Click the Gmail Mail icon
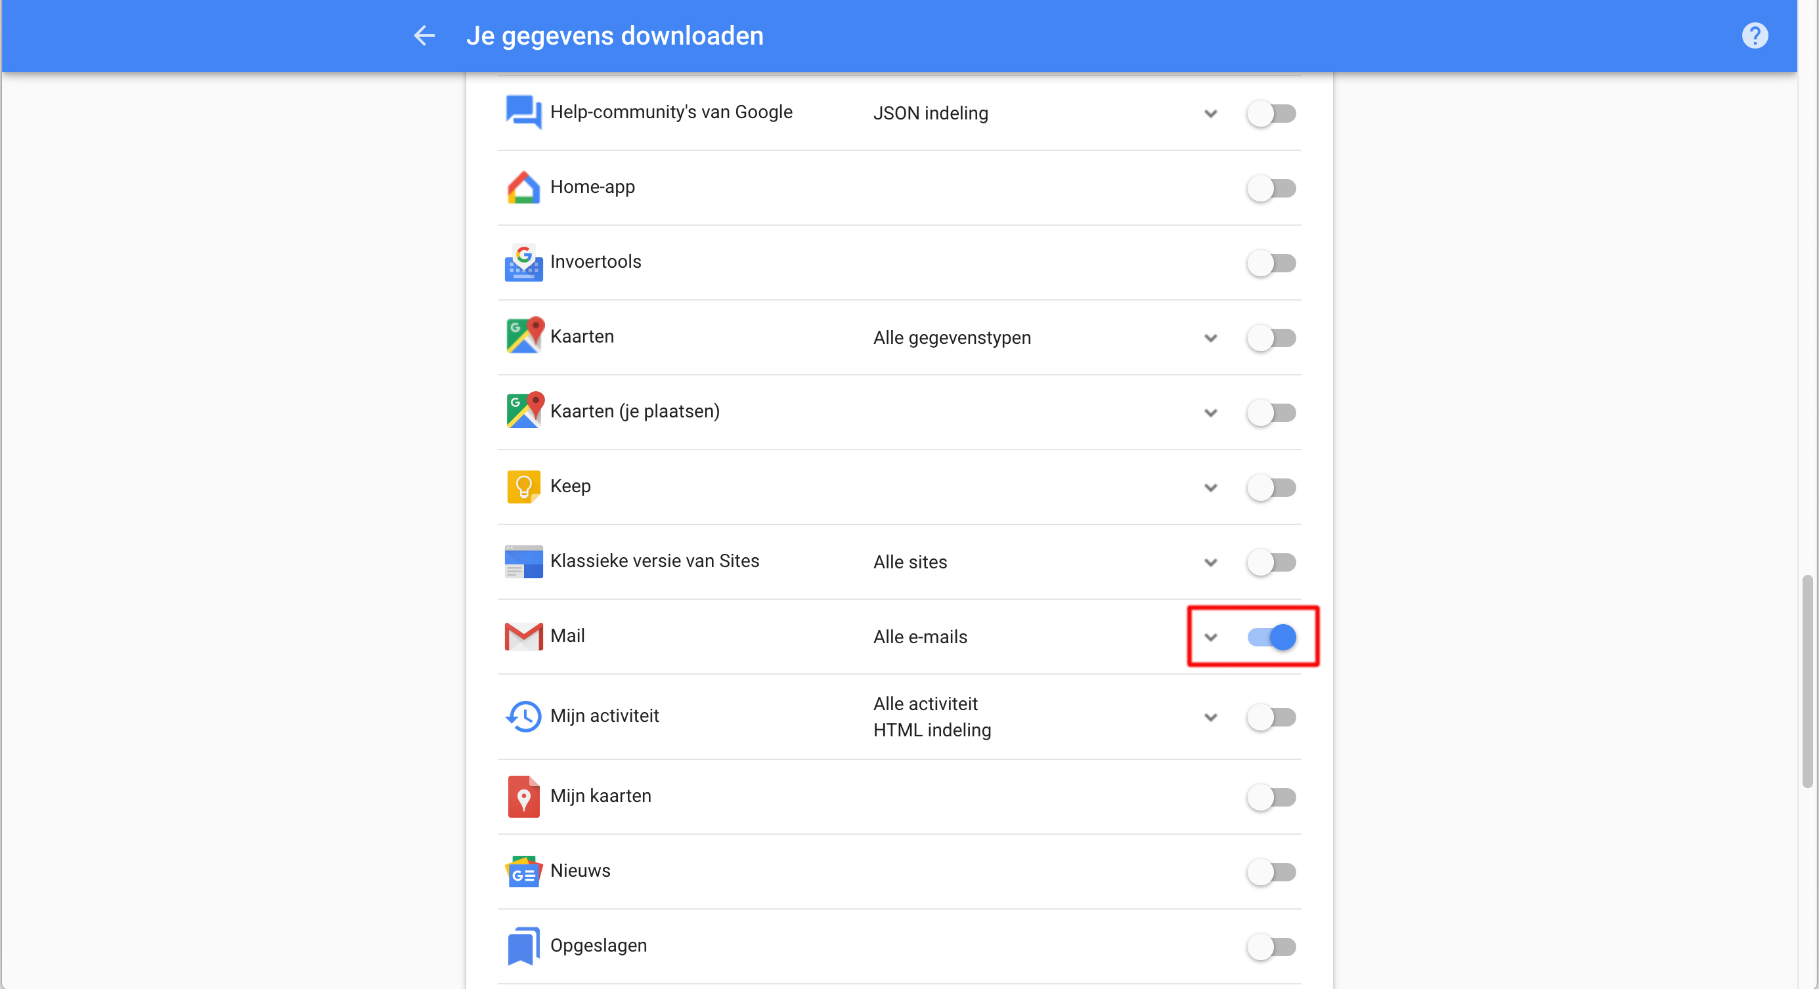The width and height of the screenshot is (1819, 989). [523, 636]
